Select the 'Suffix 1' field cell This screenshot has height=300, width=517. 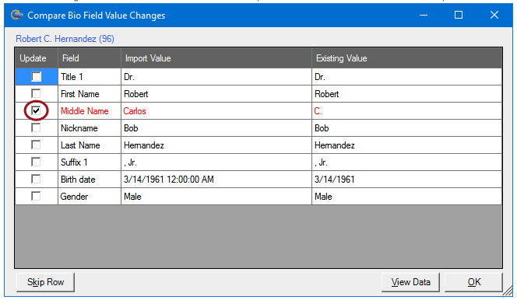90,162
